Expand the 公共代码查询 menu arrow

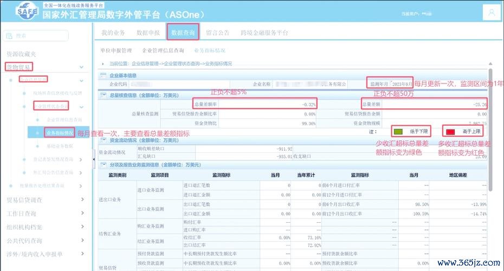(82, 240)
